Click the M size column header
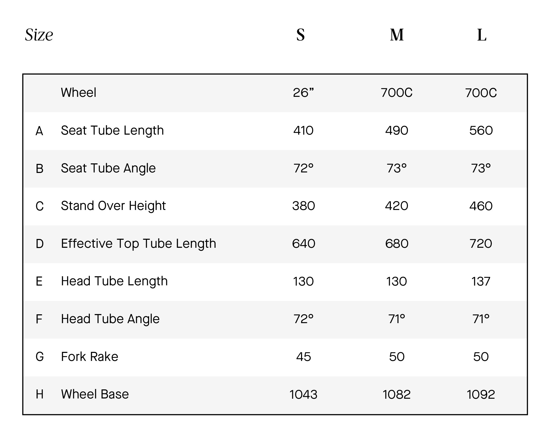 pos(397,35)
